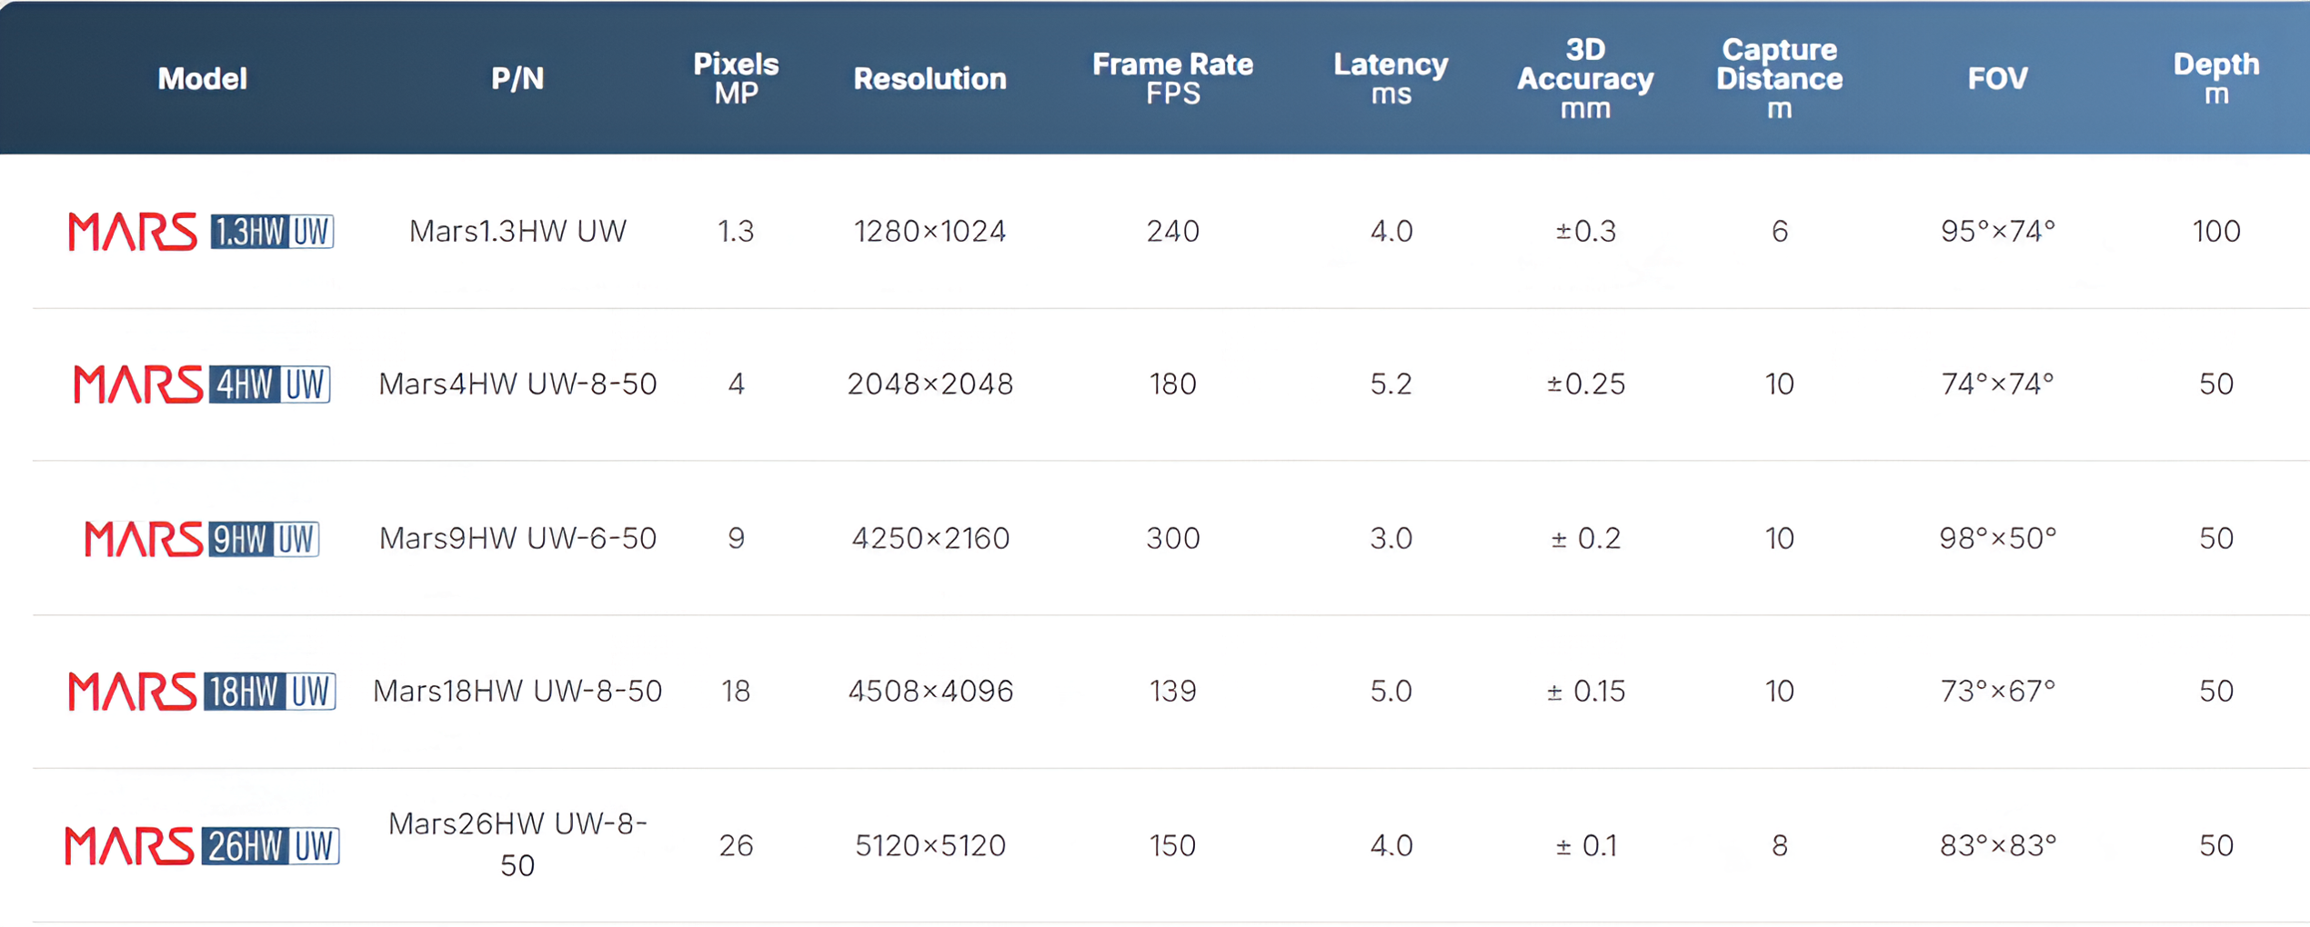Select the P/N column header
The width and height of the screenshot is (2310, 927).
517,79
